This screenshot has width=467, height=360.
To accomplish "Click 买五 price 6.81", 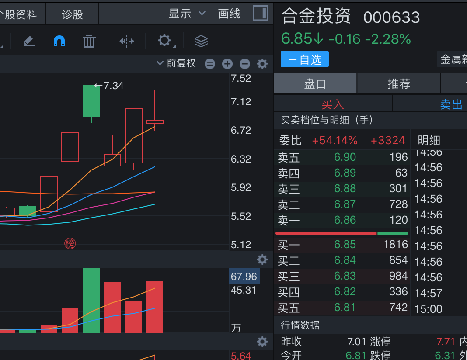I will (344, 307).
